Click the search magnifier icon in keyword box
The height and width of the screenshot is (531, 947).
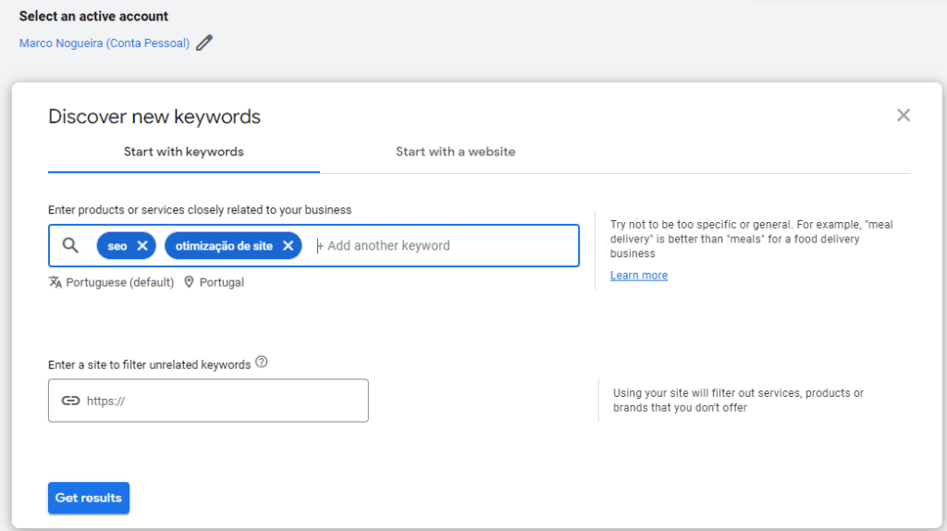(70, 245)
